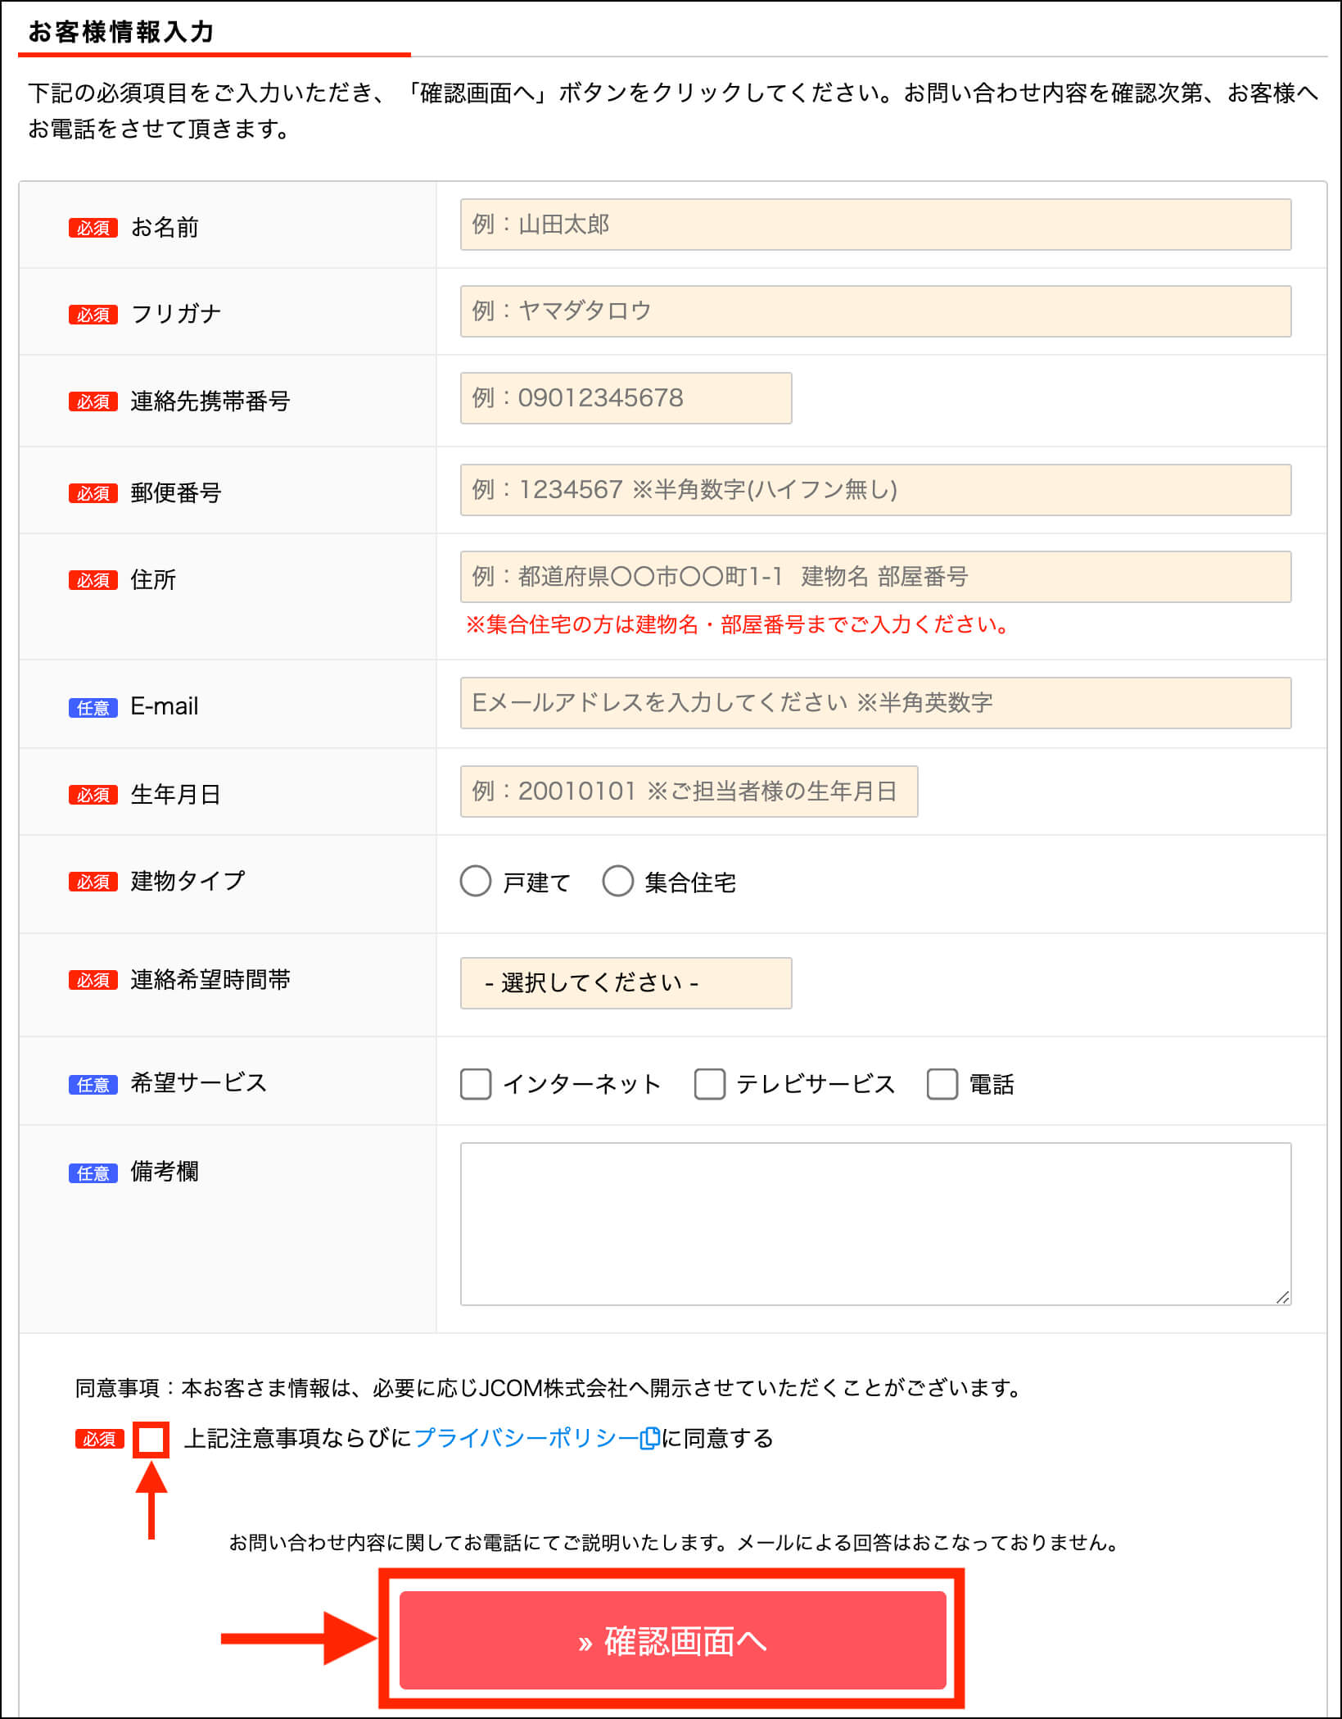Image resolution: width=1342 pixels, height=1719 pixels.
Task: Click the 任意 badge beside 希望サービス
Action: coord(93,1085)
